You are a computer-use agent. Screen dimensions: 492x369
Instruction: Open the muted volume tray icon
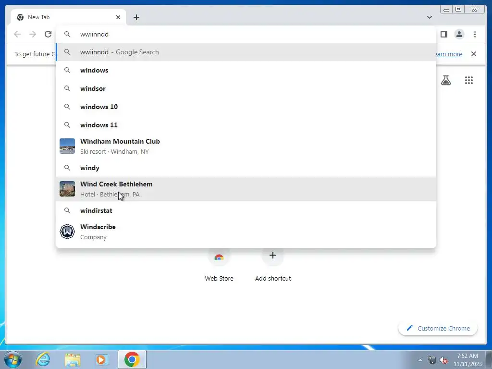(443, 360)
